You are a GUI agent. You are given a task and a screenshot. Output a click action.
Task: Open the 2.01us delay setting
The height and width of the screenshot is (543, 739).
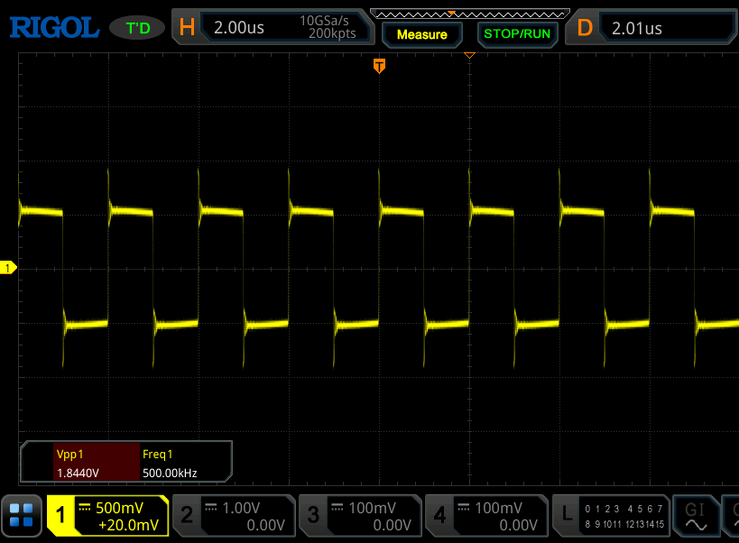[637, 28]
